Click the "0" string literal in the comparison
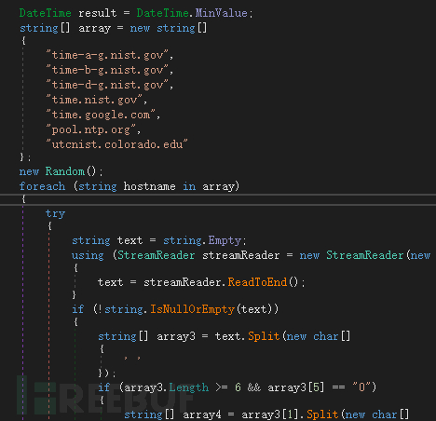This screenshot has height=421, width=436. pyautogui.click(x=361, y=387)
